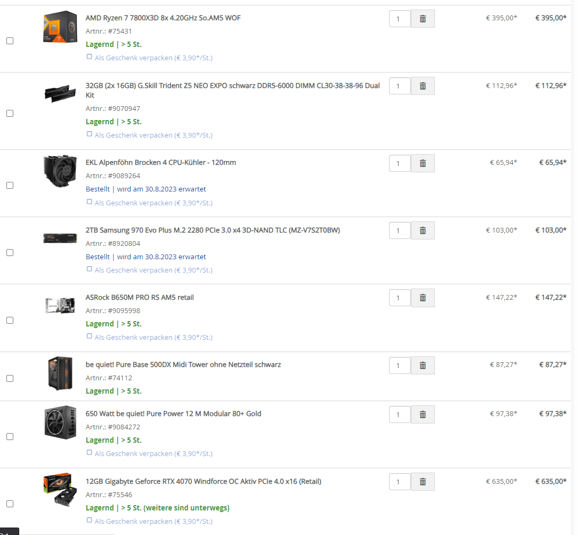Open the 32GB G.Skill Trident Z5 NEO product page
This screenshot has width=579, height=535.
pyautogui.click(x=233, y=90)
